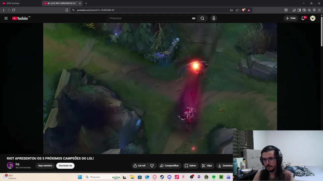Open the YouTube hamburger guide menu

[x=6, y=18]
